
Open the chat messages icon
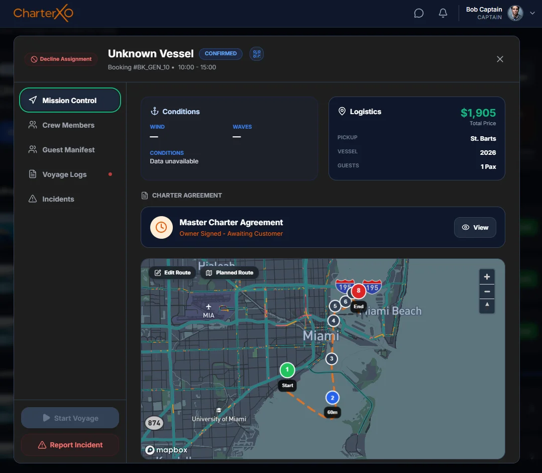(x=418, y=13)
